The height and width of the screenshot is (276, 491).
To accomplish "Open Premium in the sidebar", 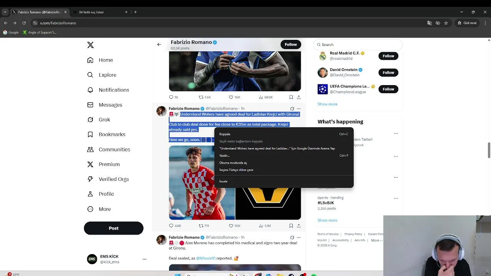I will 103,164.
